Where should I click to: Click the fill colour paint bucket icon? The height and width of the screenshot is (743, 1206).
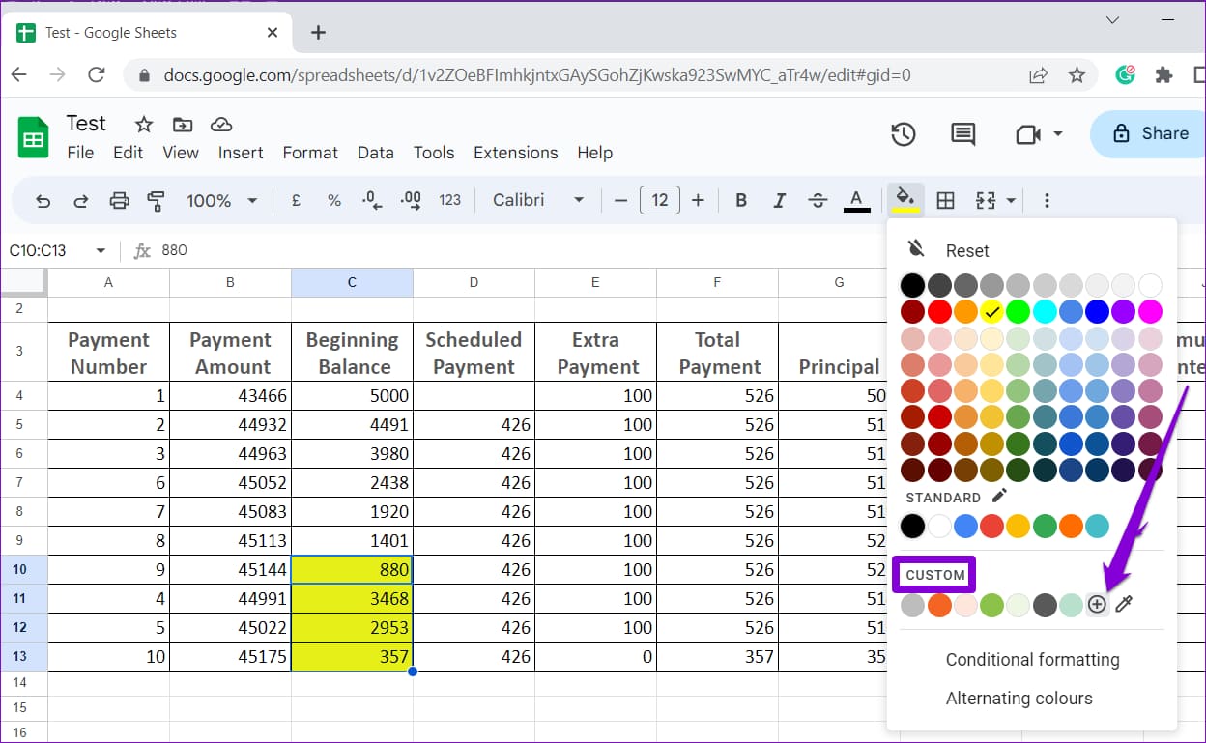[905, 199]
